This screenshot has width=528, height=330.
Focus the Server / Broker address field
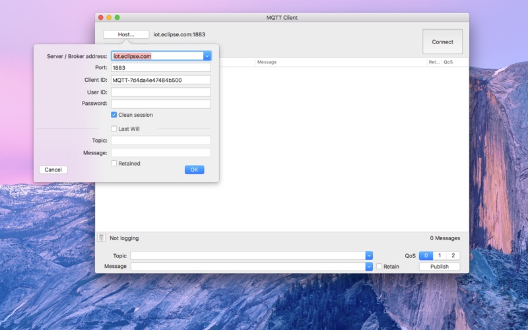click(157, 56)
